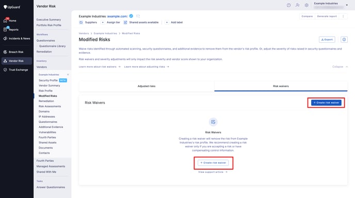Open the user management icon in header
This screenshot has height=198, width=355.
(298, 5)
